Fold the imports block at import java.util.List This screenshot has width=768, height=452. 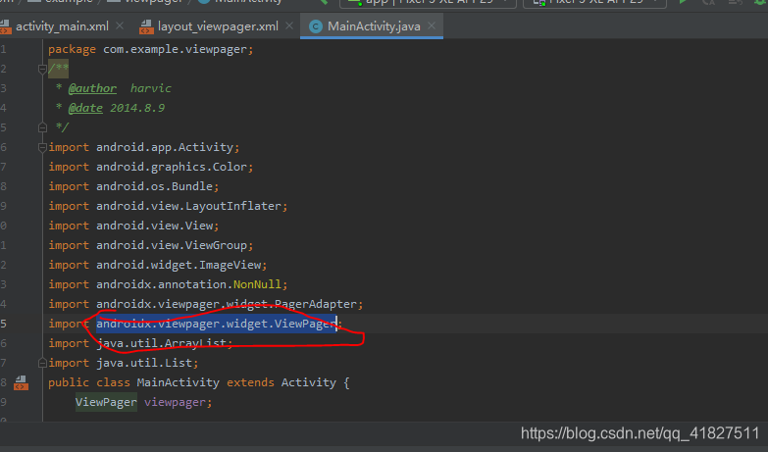[x=42, y=363]
